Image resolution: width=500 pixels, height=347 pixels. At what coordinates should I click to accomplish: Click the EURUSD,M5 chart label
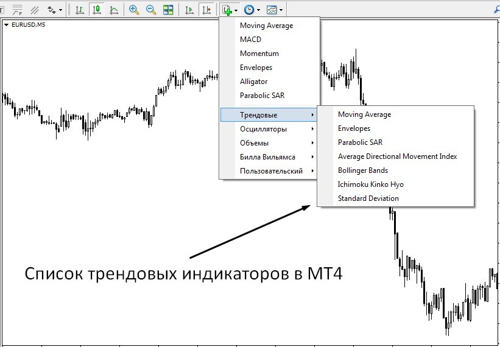click(29, 24)
